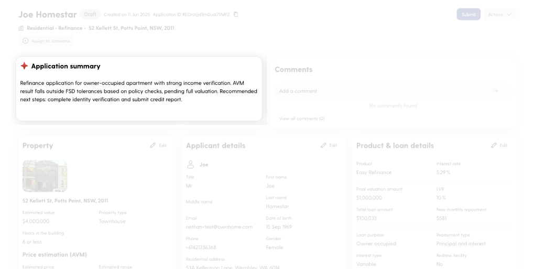Open View all comments (0) link
Viewport: 544px width, 269px height.
tap(302, 119)
